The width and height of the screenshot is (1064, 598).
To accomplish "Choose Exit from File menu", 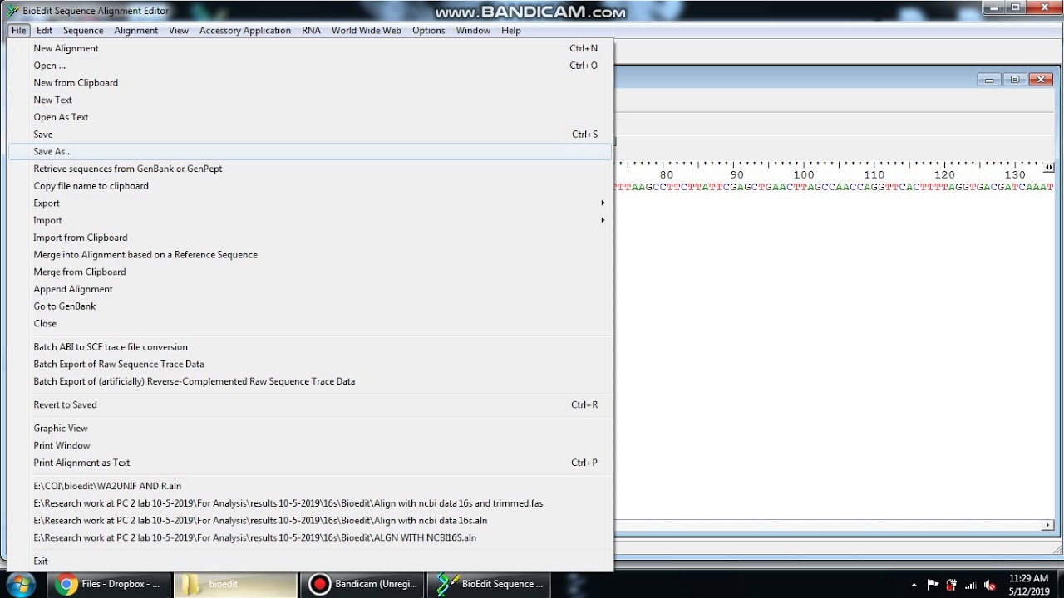I will point(310,561).
